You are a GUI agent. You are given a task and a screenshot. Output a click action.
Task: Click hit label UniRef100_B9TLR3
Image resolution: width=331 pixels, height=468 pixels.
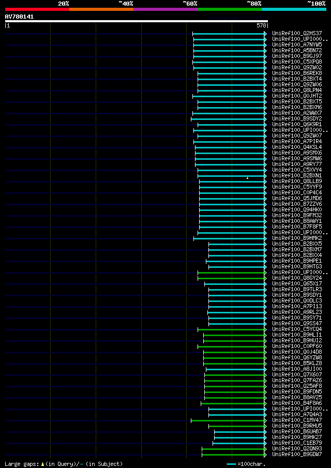(x=297, y=290)
